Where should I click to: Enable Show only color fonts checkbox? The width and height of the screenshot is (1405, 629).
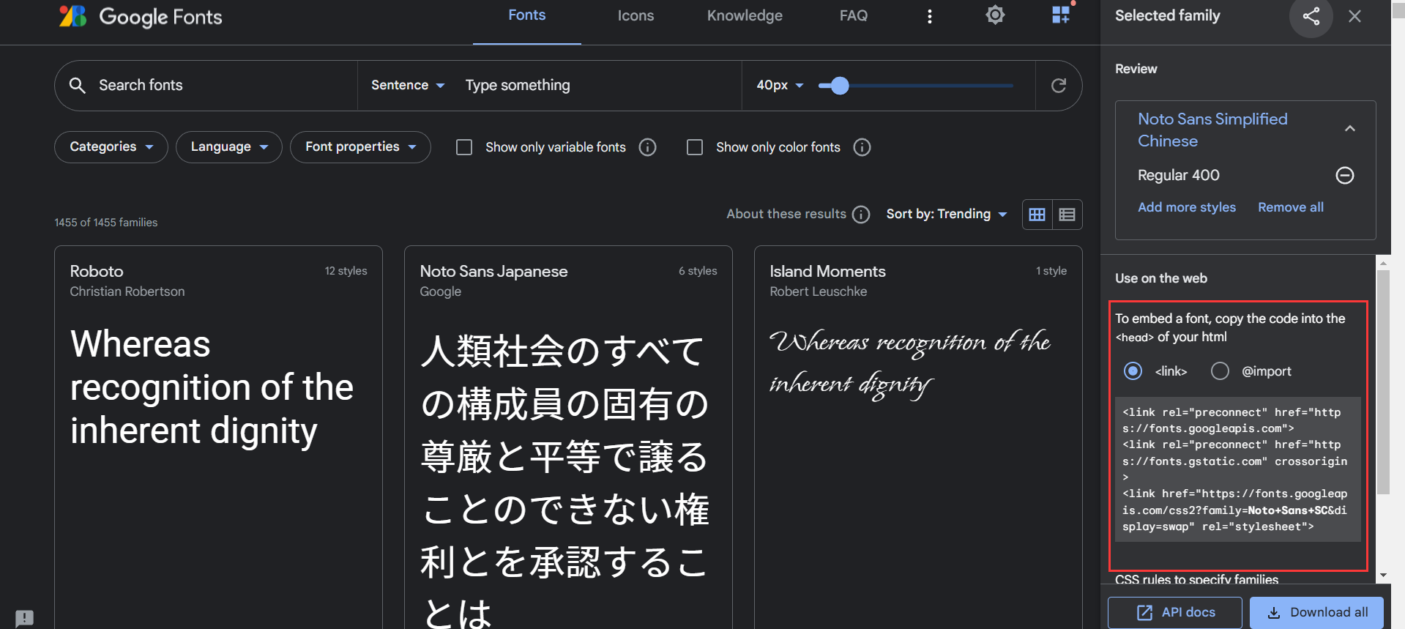coord(695,147)
